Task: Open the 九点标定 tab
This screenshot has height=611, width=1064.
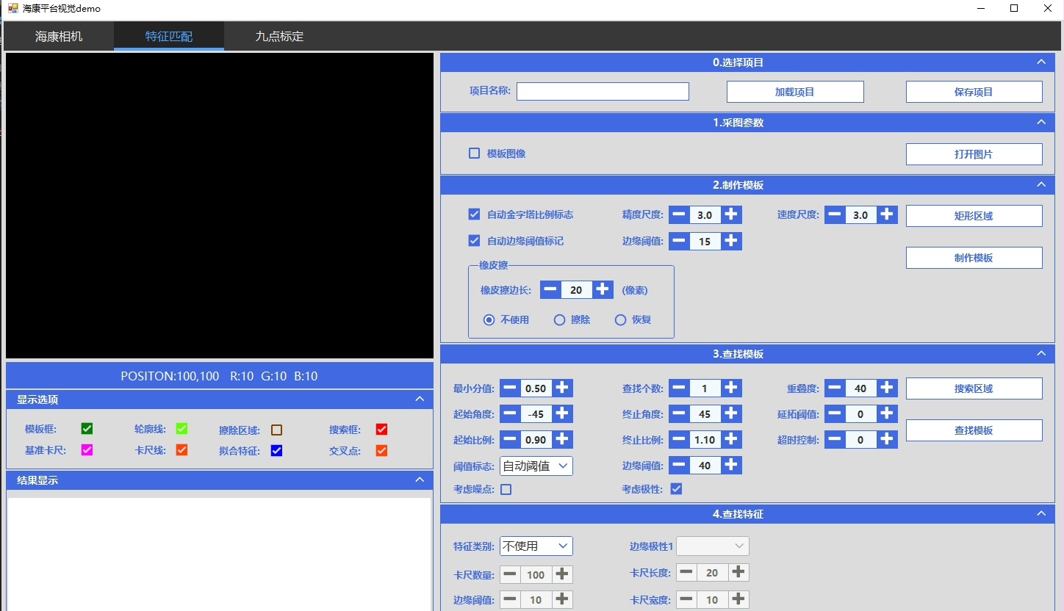Action: coord(279,36)
